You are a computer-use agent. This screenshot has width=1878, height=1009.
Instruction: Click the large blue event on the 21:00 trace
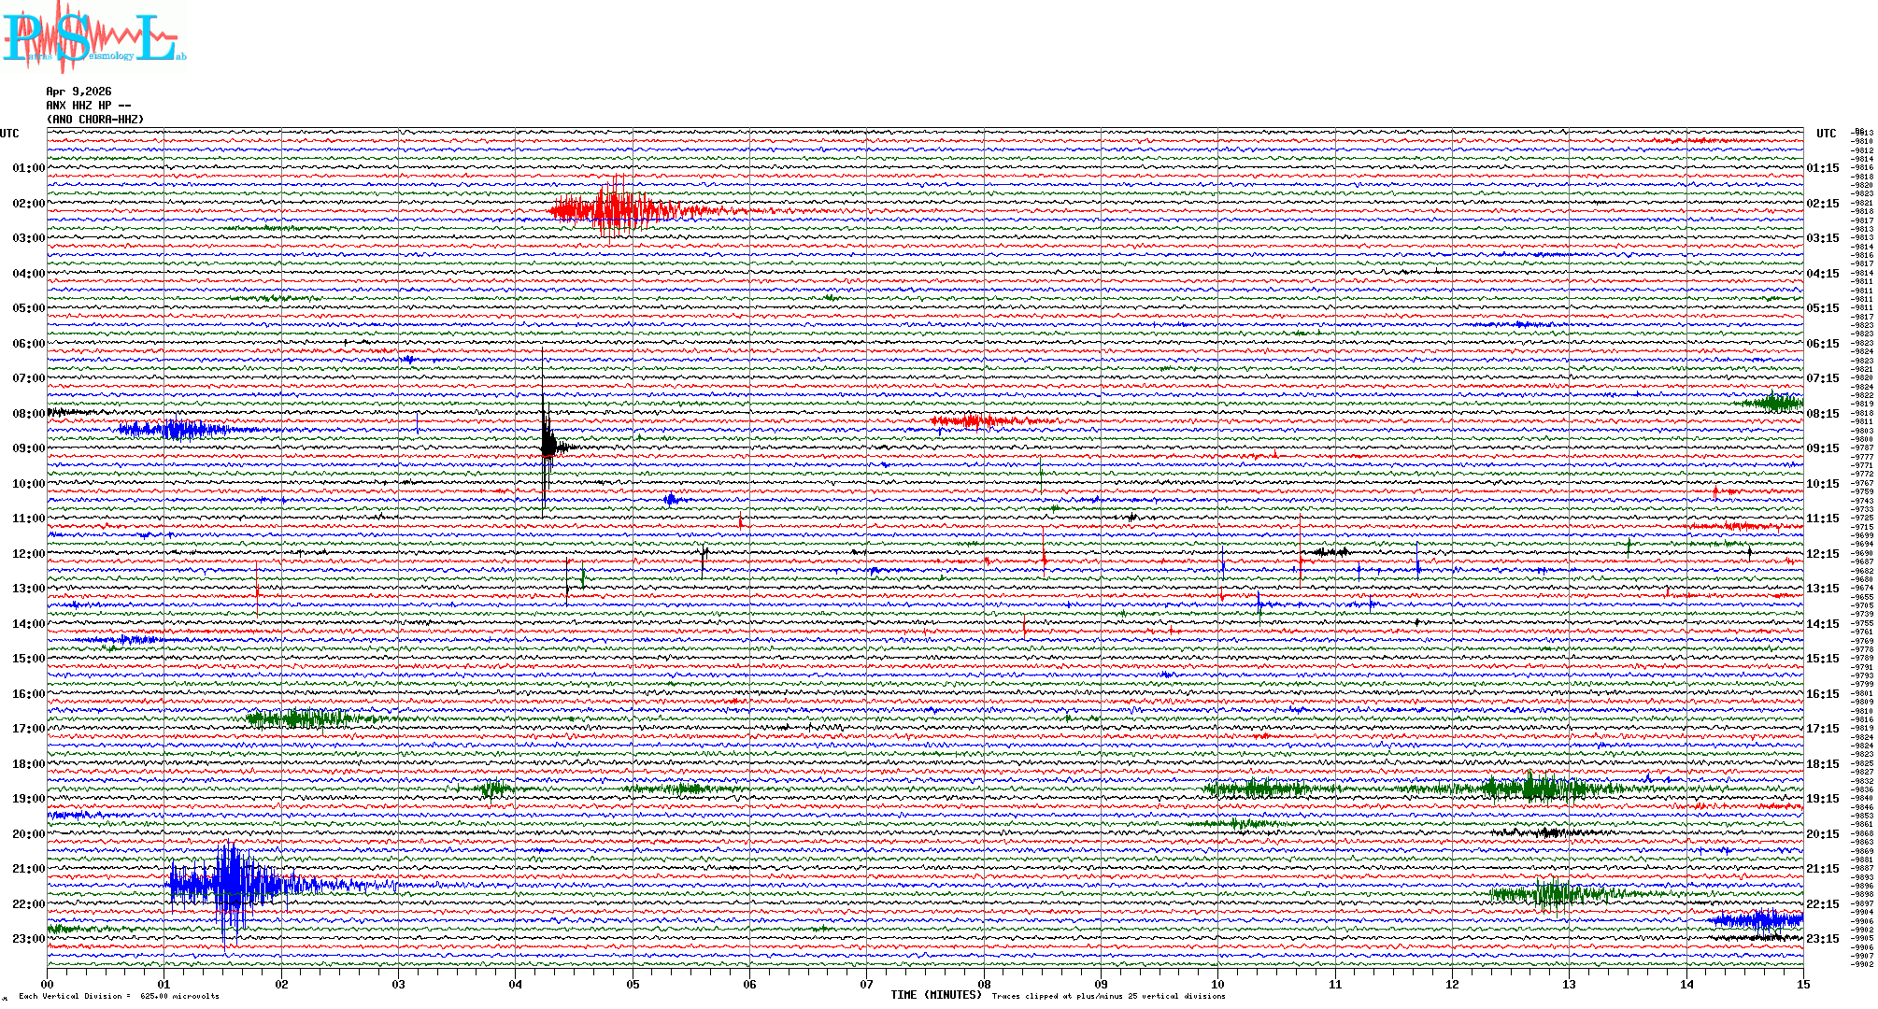(x=230, y=883)
